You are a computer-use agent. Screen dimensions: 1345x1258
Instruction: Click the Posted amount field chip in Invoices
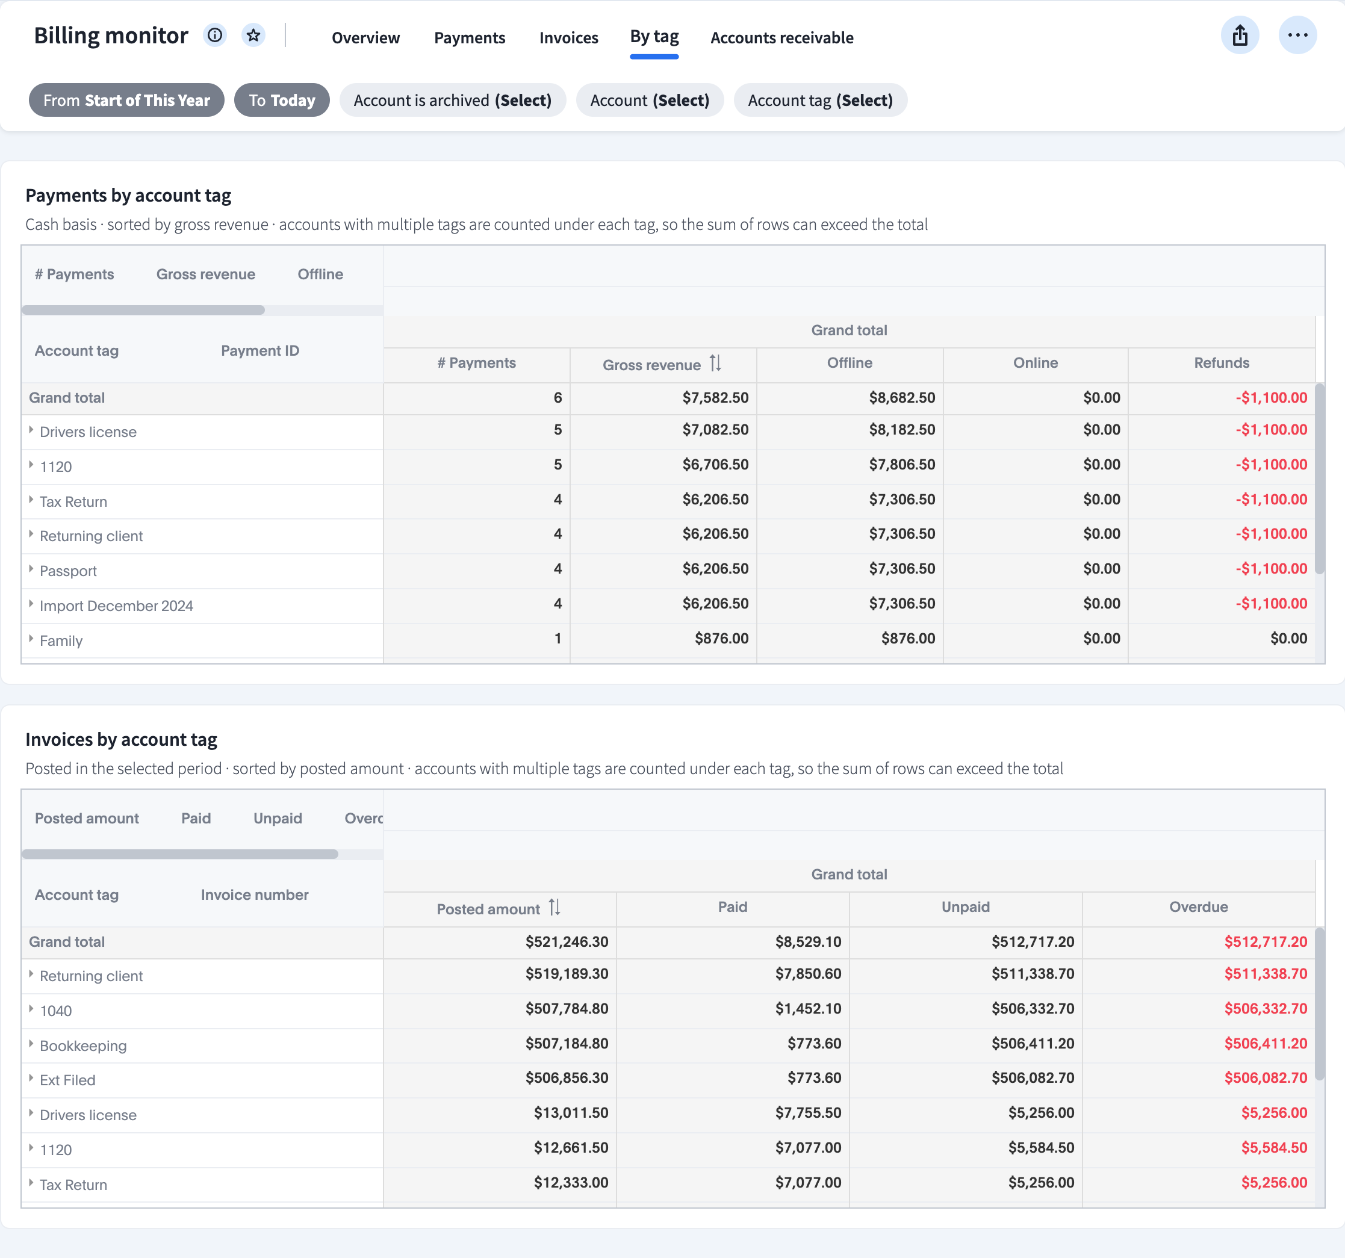87,819
